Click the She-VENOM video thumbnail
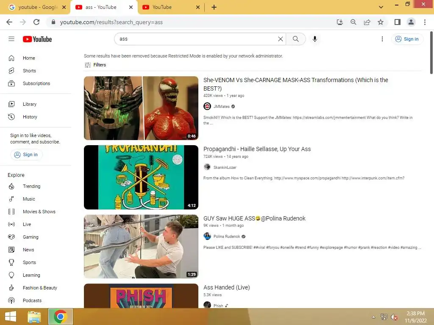The width and height of the screenshot is (434, 325). pos(141,108)
